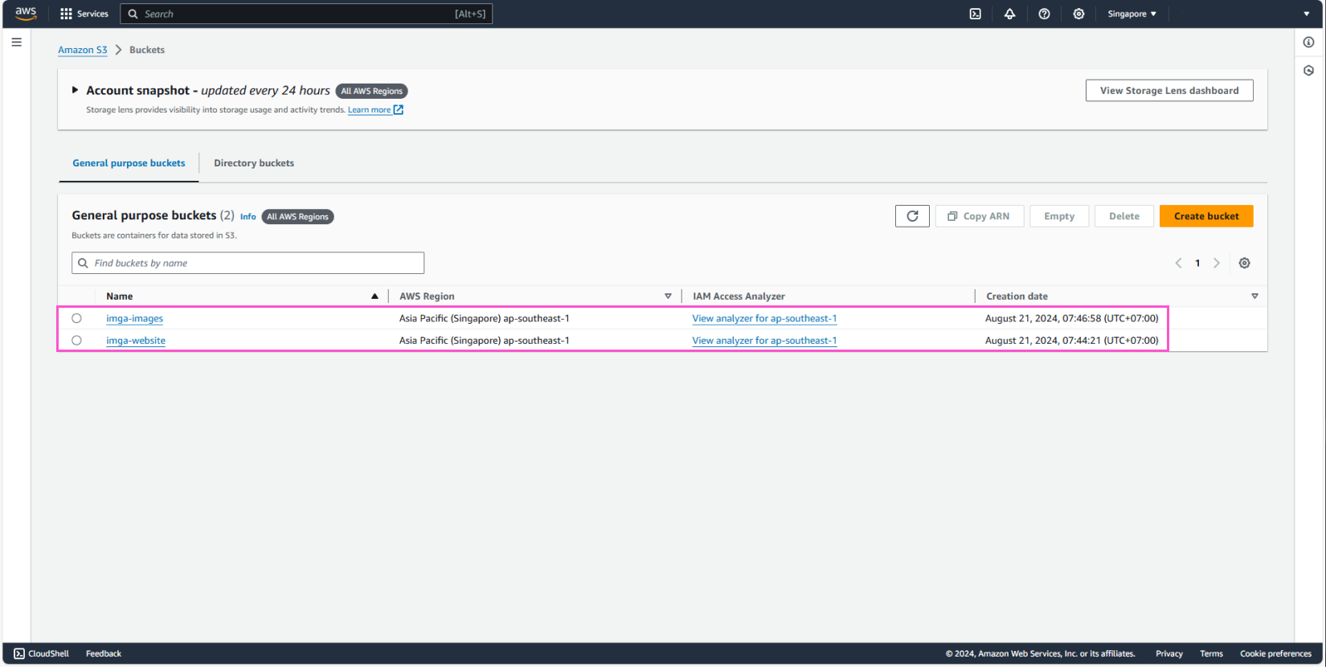Click the Buckets breadcrumb text
The width and height of the screenshot is (1326, 667).
(x=147, y=50)
